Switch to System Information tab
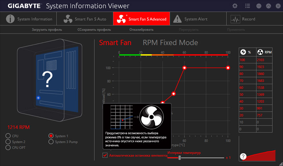283x166 pixels. 28,19
